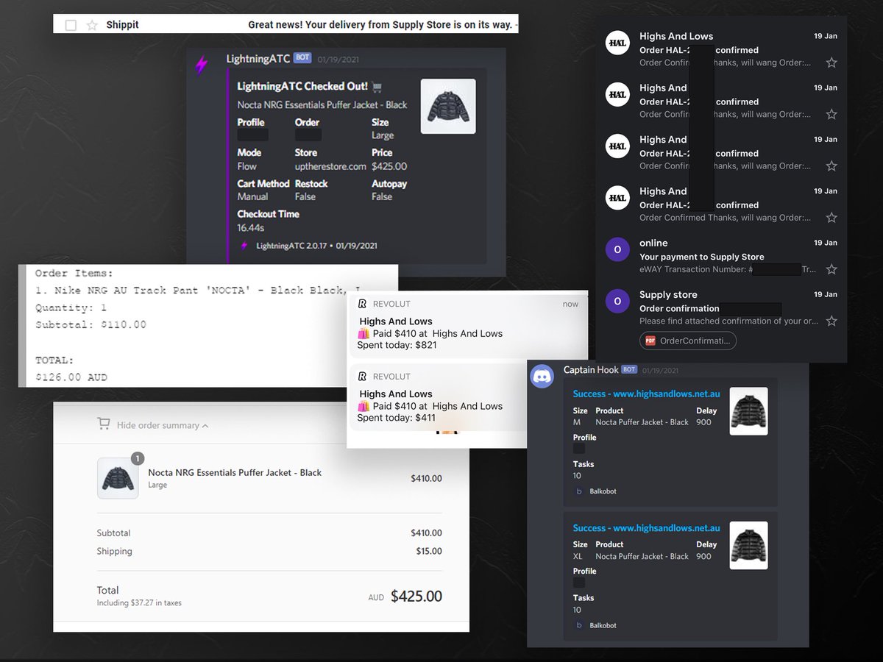Star the second Highs And Lows order email
Viewport: 883px width, 662px height.
tap(831, 115)
